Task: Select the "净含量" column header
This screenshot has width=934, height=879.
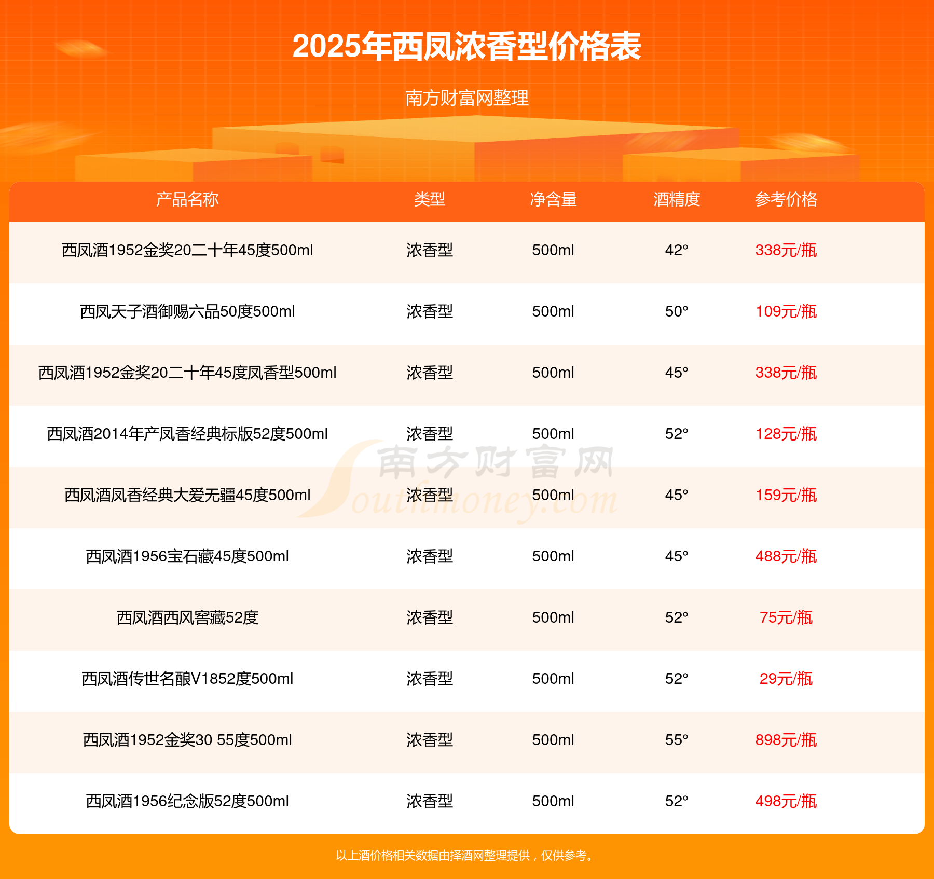Action: pyautogui.click(x=553, y=199)
